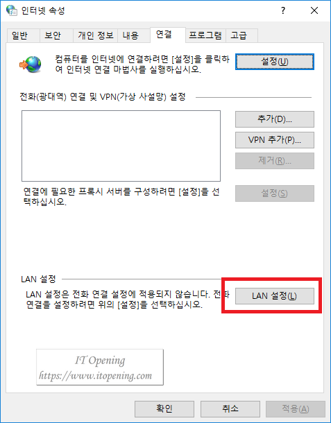
Task: Click the greyed 제거(R)... button
Action: (x=275, y=161)
